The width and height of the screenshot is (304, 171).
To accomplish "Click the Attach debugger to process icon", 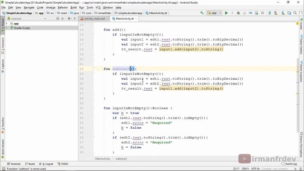I will (x=256, y=13).
